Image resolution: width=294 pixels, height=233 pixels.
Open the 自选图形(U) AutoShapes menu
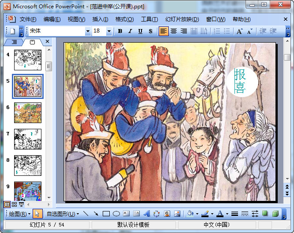pos(63,214)
